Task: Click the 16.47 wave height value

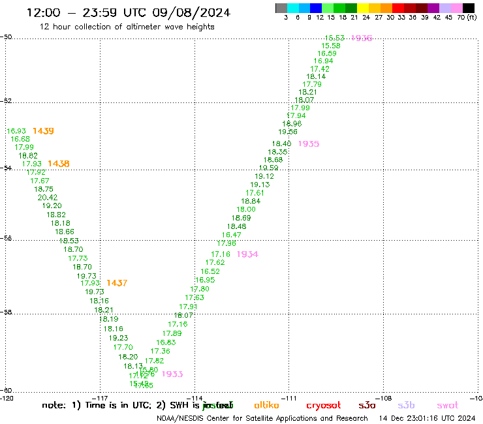Action: pyautogui.click(x=232, y=235)
